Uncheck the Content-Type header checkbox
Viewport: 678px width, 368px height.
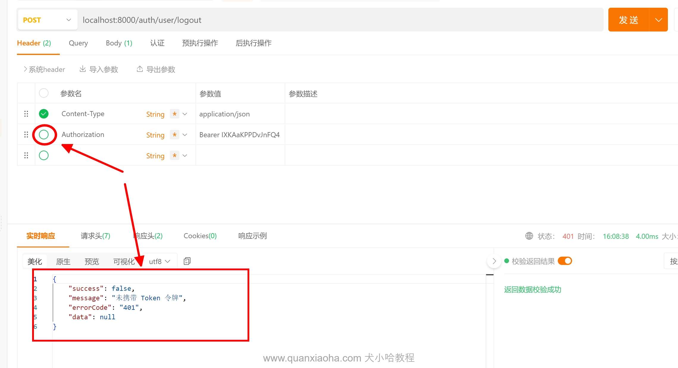click(44, 114)
